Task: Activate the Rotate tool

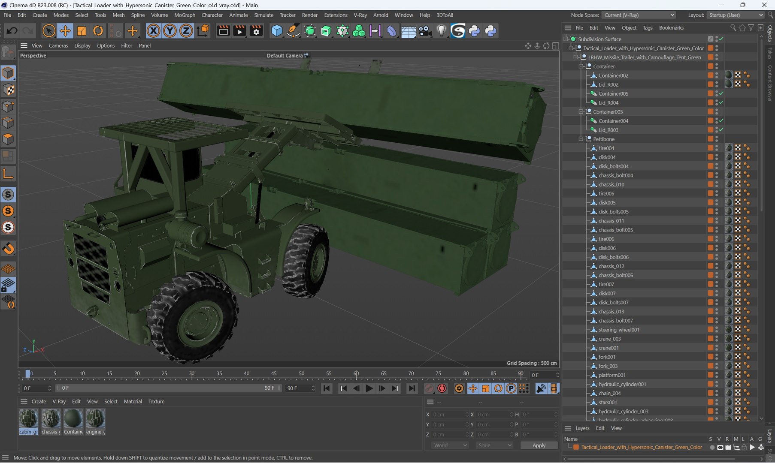Action: click(x=98, y=31)
